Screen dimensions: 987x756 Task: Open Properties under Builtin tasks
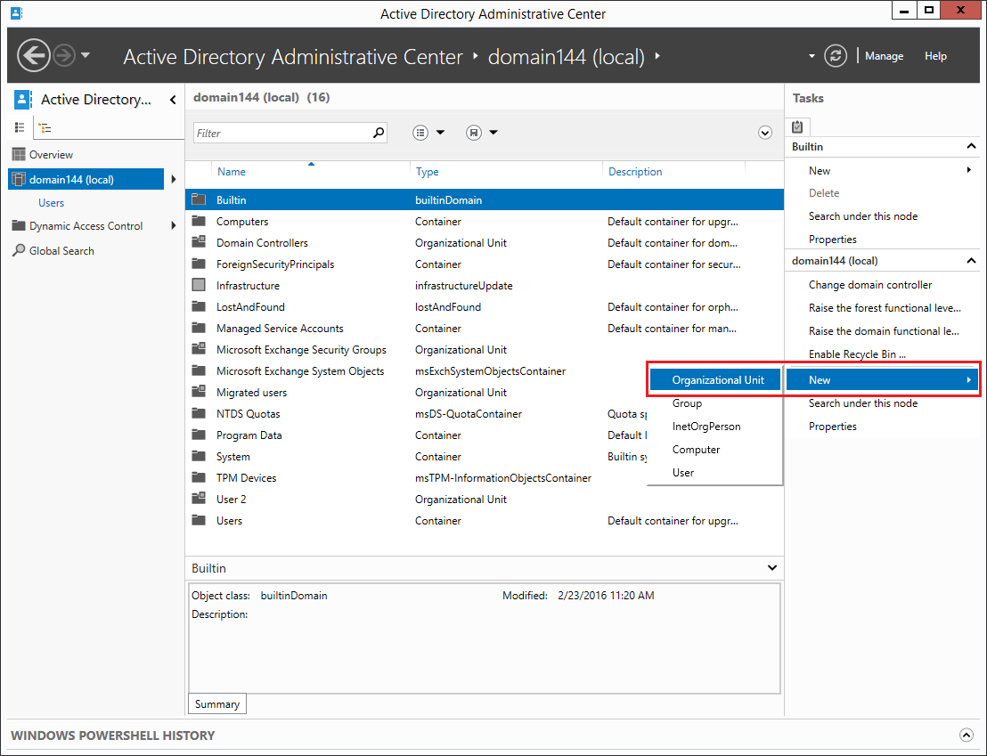tap(832, 240)
